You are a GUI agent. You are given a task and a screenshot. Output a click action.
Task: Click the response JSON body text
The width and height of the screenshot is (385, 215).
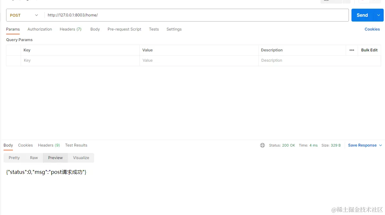click(46, 172)
